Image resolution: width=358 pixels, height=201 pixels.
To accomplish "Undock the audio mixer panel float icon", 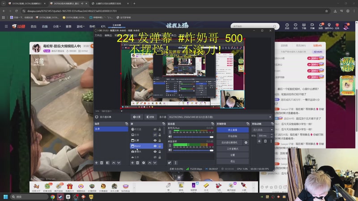I will [x=213, y=124].
